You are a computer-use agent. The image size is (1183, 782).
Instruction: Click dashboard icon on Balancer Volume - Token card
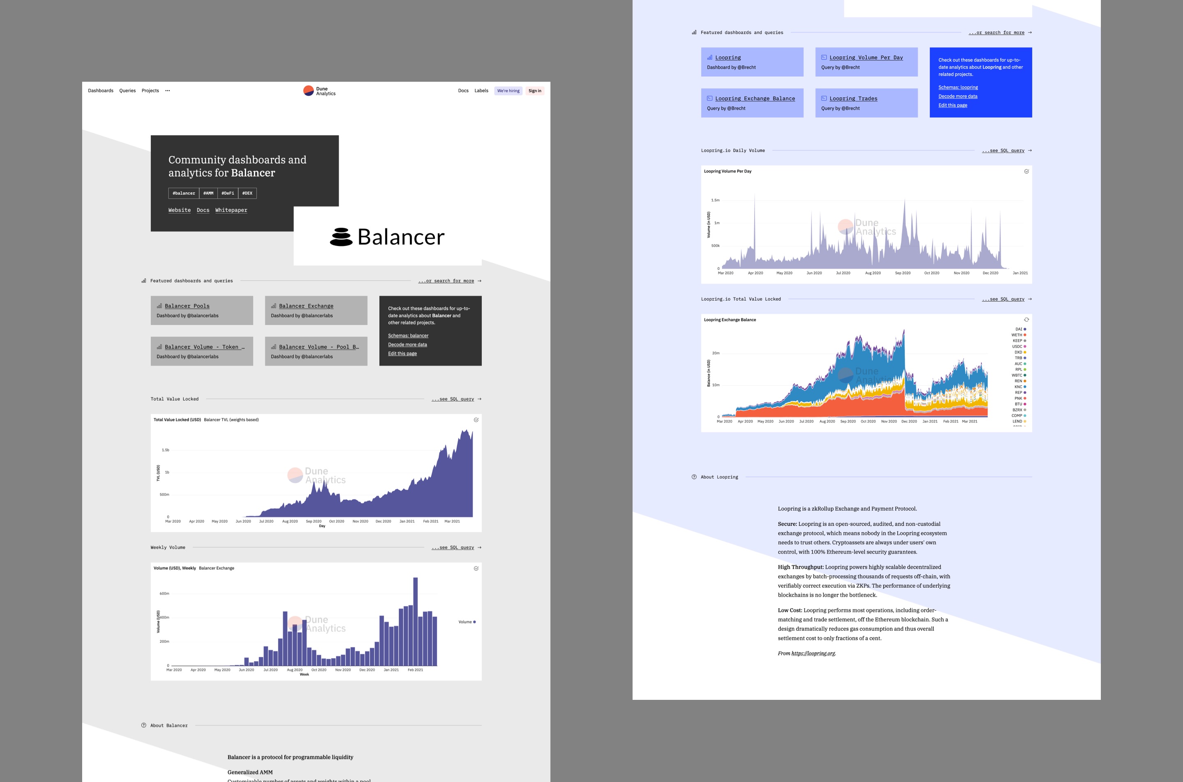pos(160,347)
